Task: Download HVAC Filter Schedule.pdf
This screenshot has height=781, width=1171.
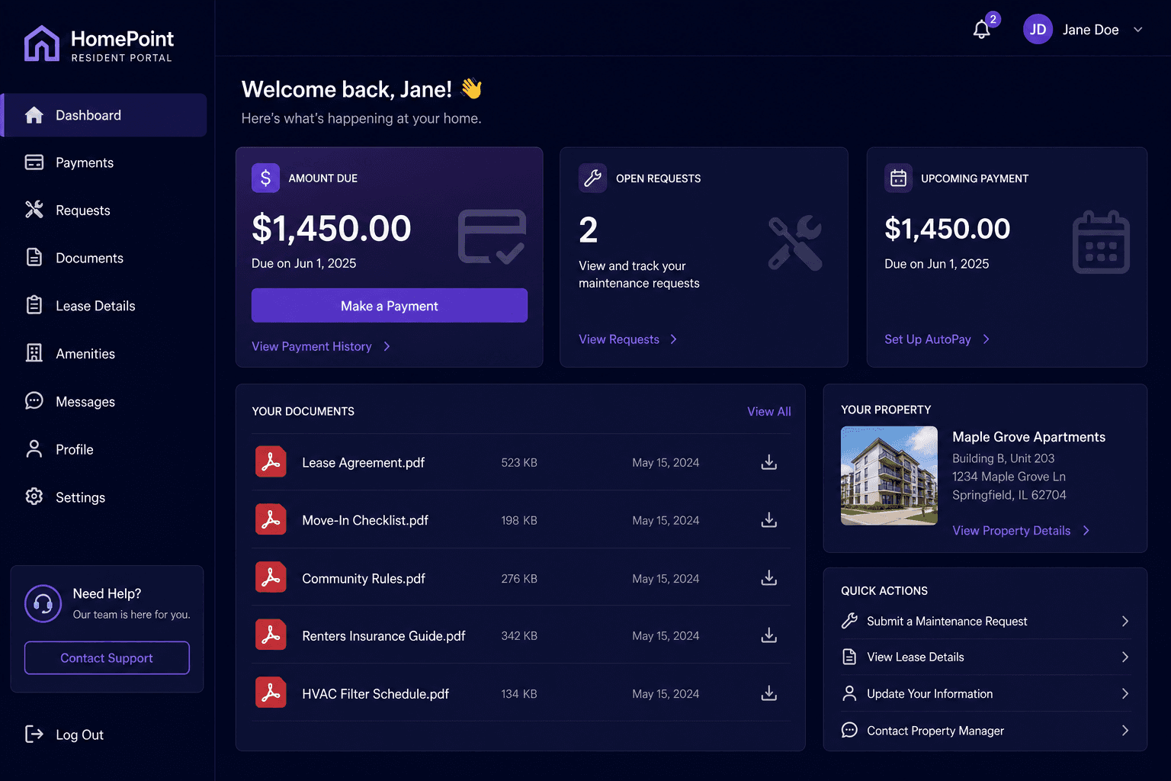Action: pyautogui.click(x=769, y=693)
